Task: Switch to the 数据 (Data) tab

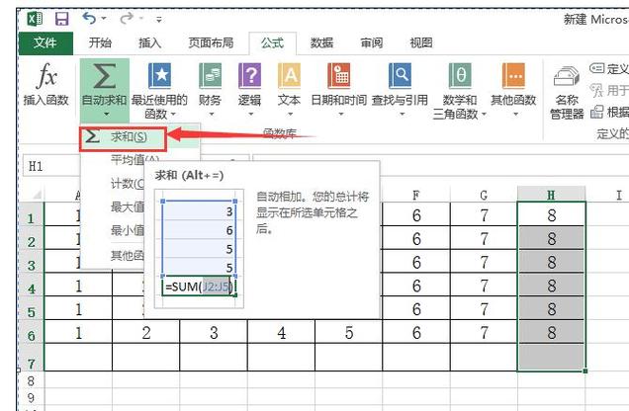Action: (x=321, y=42)
